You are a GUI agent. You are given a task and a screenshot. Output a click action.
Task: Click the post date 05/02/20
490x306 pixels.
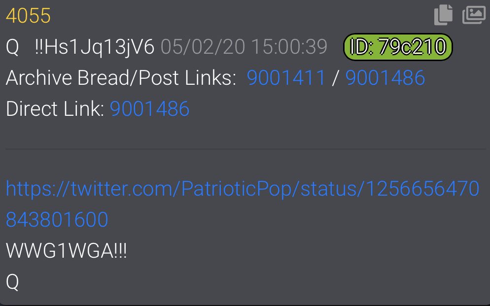(x=203, y=47)
